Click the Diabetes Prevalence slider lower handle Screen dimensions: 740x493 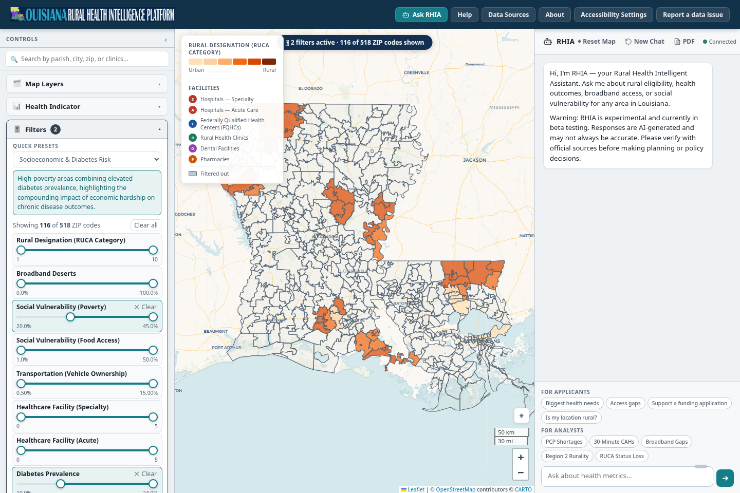click(x=61, y=484)
